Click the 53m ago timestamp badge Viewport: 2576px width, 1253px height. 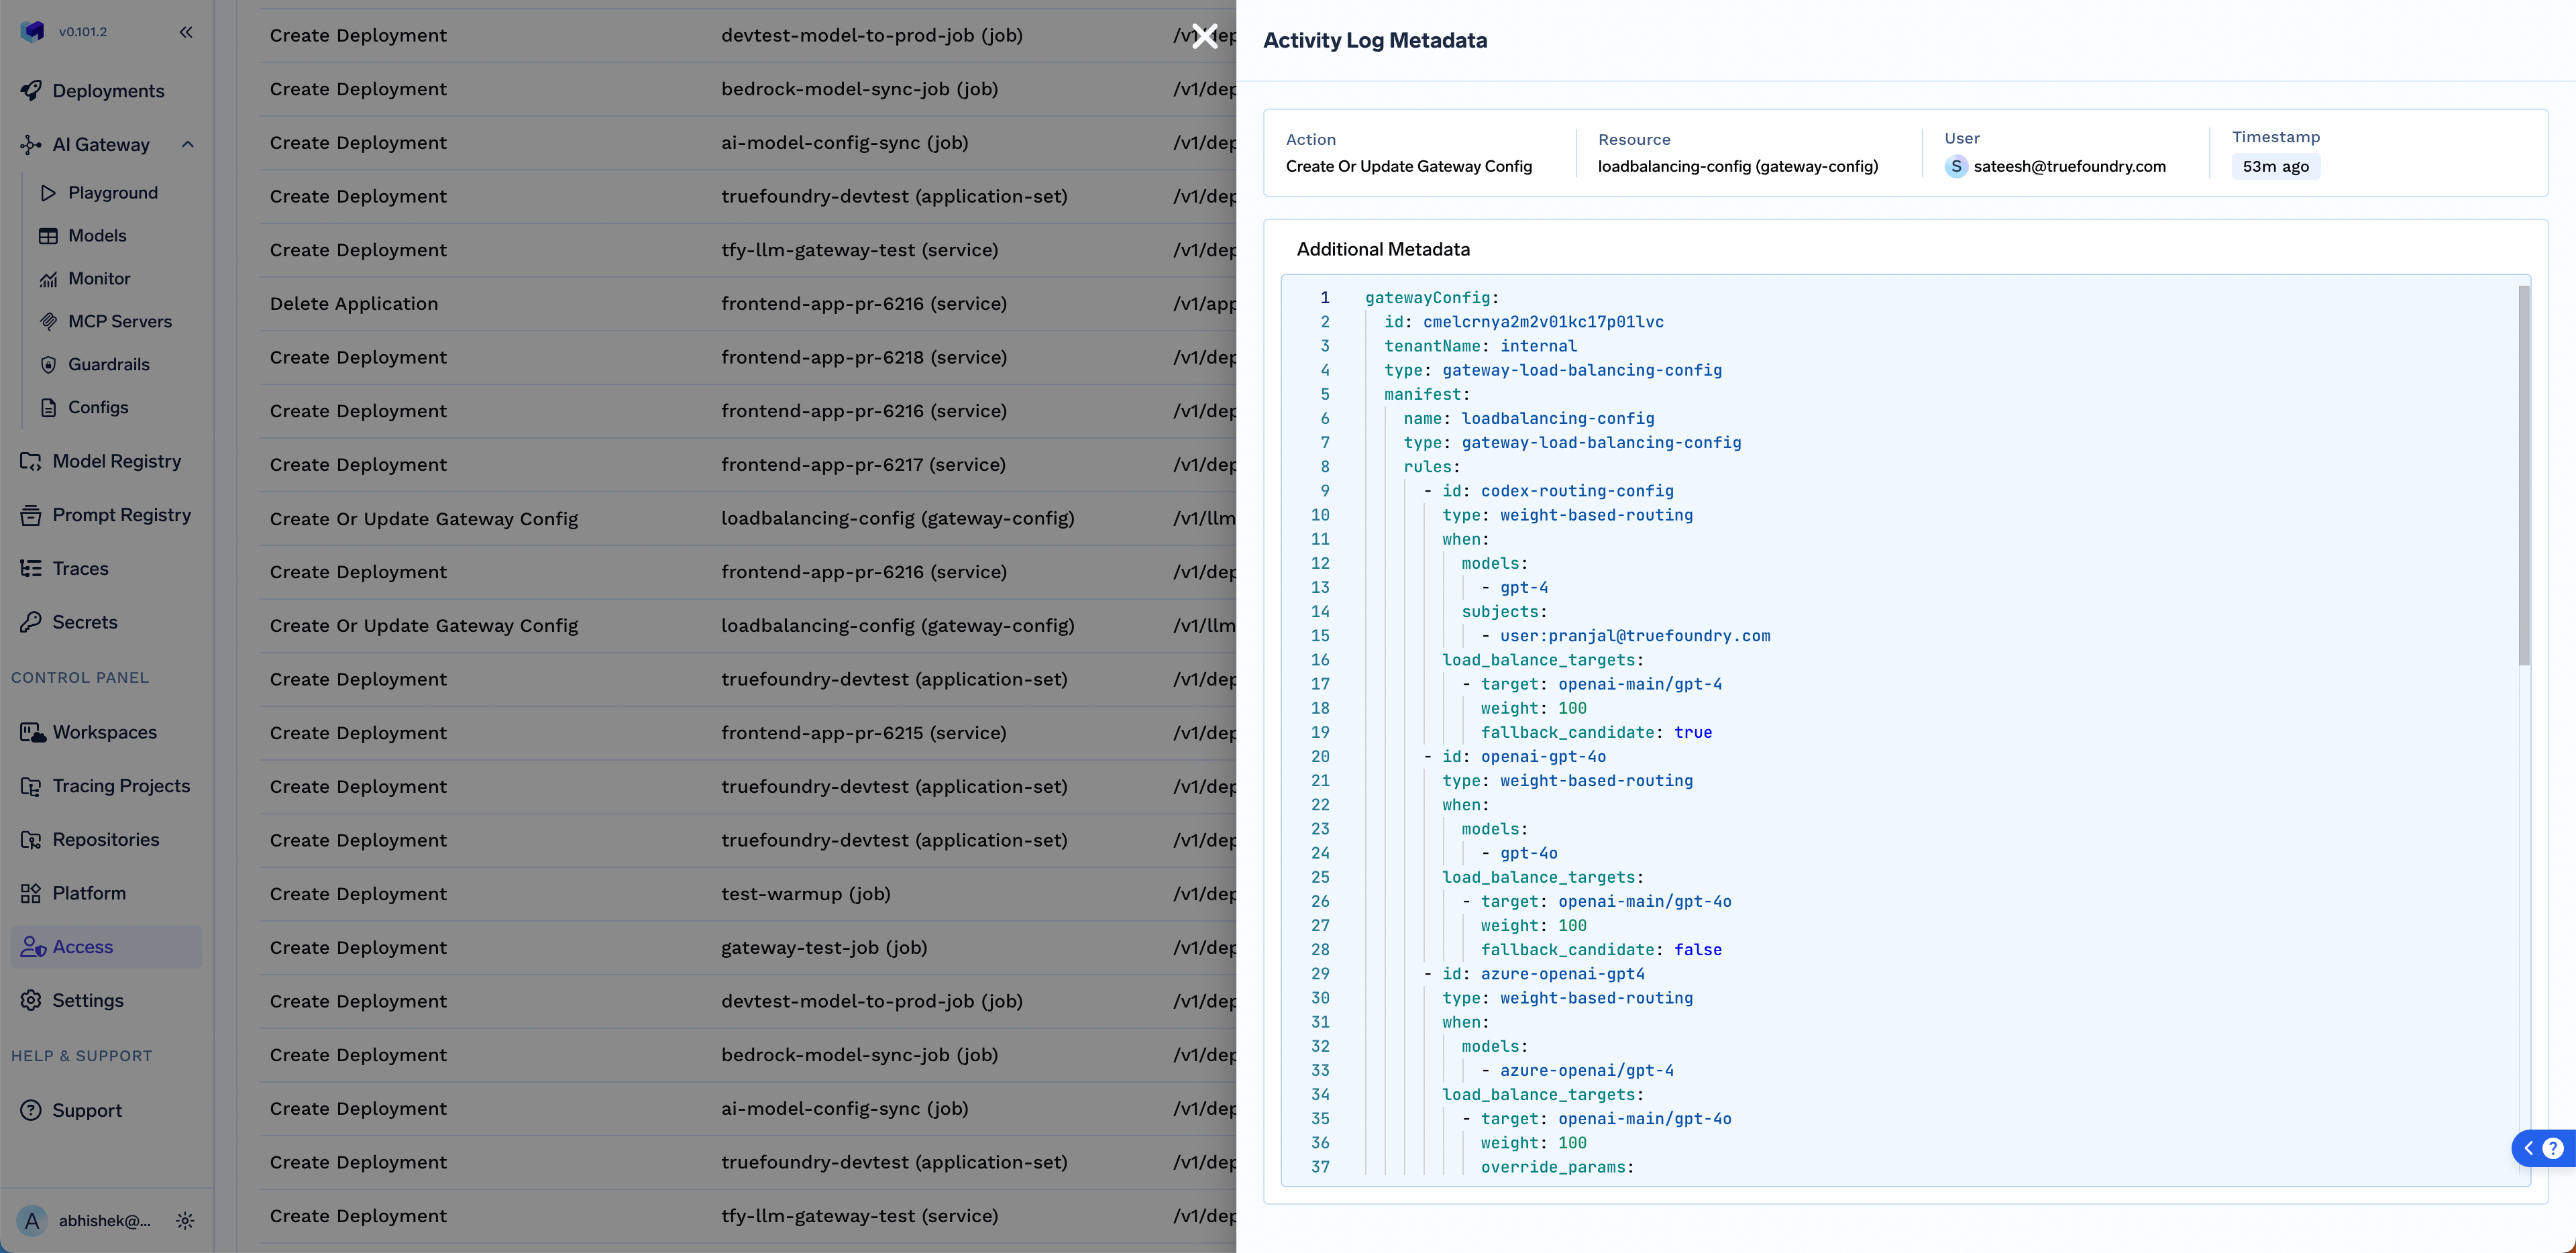pyautogui.click(x=2275, y=166)
